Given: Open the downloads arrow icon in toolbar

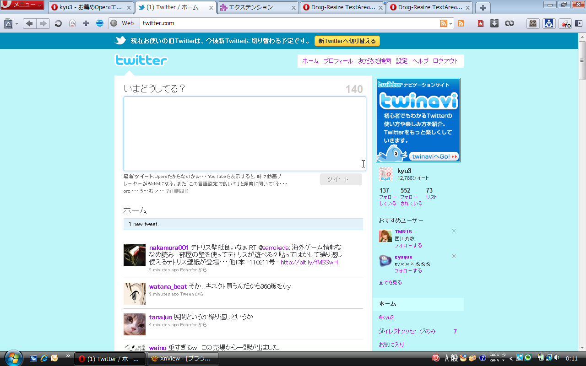Looking at the screenshot, I should 494,23.
